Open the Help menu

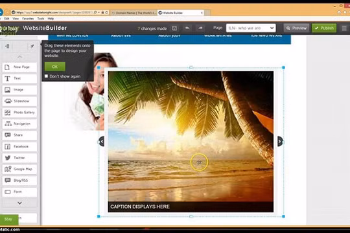(x=51, y=19)
